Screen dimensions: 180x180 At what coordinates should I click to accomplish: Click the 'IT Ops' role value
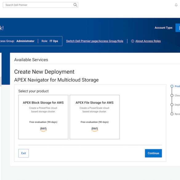[54, 41]
